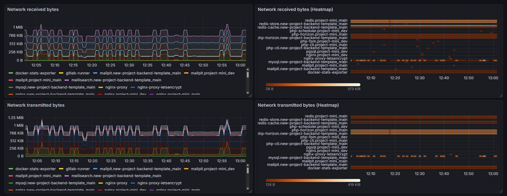Grab resize handle of transmitted bytes heatmap panel
The width and height of the screenshot is (507, 196).
[501, 191]
